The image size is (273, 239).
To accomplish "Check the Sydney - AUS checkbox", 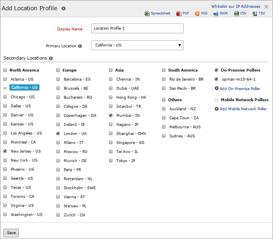I will tap(164, 136).
